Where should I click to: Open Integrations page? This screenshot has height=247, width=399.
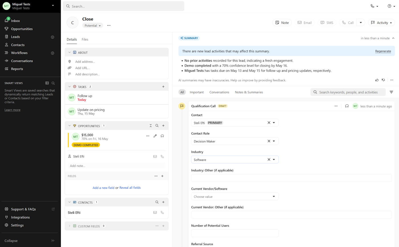(20, 217)
